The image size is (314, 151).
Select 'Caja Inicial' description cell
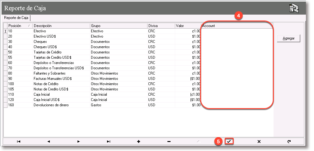(62, 94)
